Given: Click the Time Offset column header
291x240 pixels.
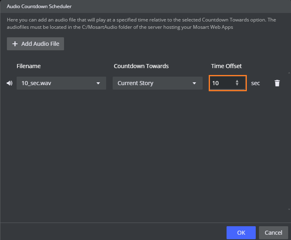Looking at the screenshot, I should (226, 66).
